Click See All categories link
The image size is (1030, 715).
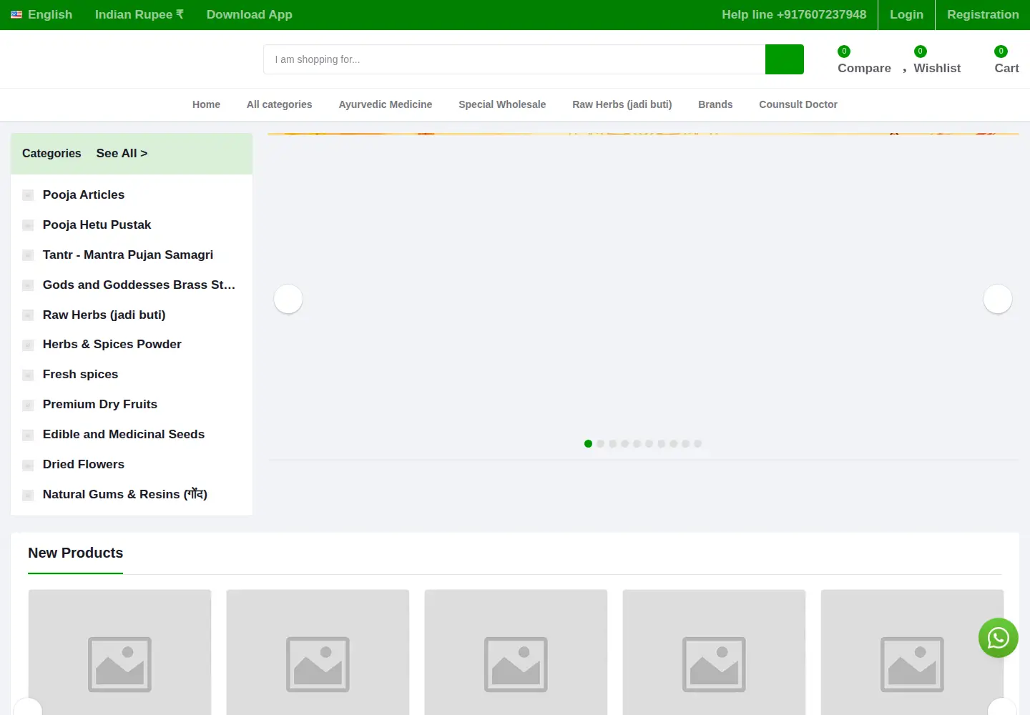point(122,153)
